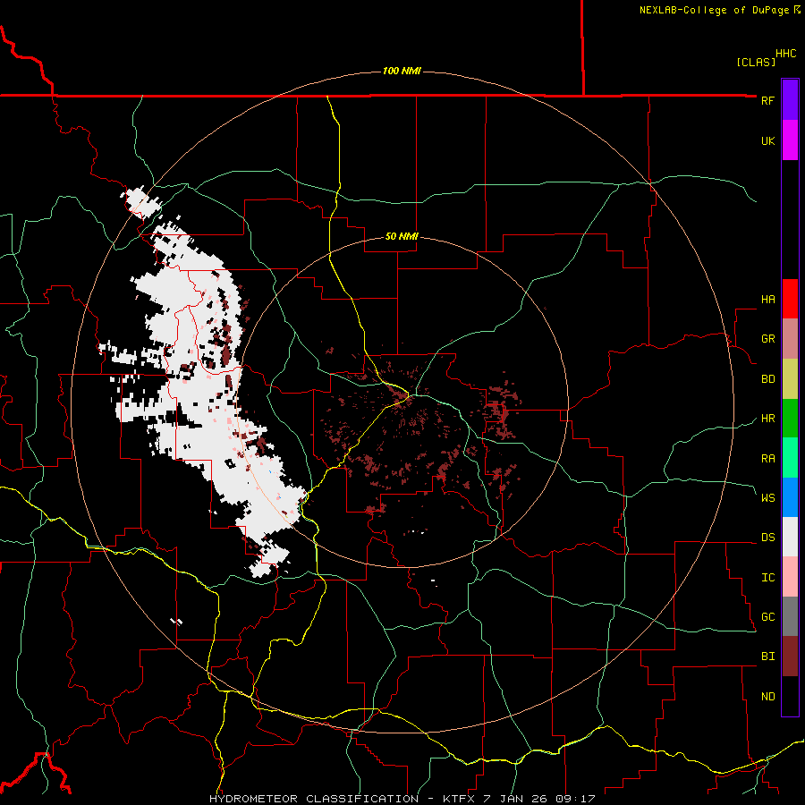Click the GC legend label
805x805 pixels.
(767, 617)
